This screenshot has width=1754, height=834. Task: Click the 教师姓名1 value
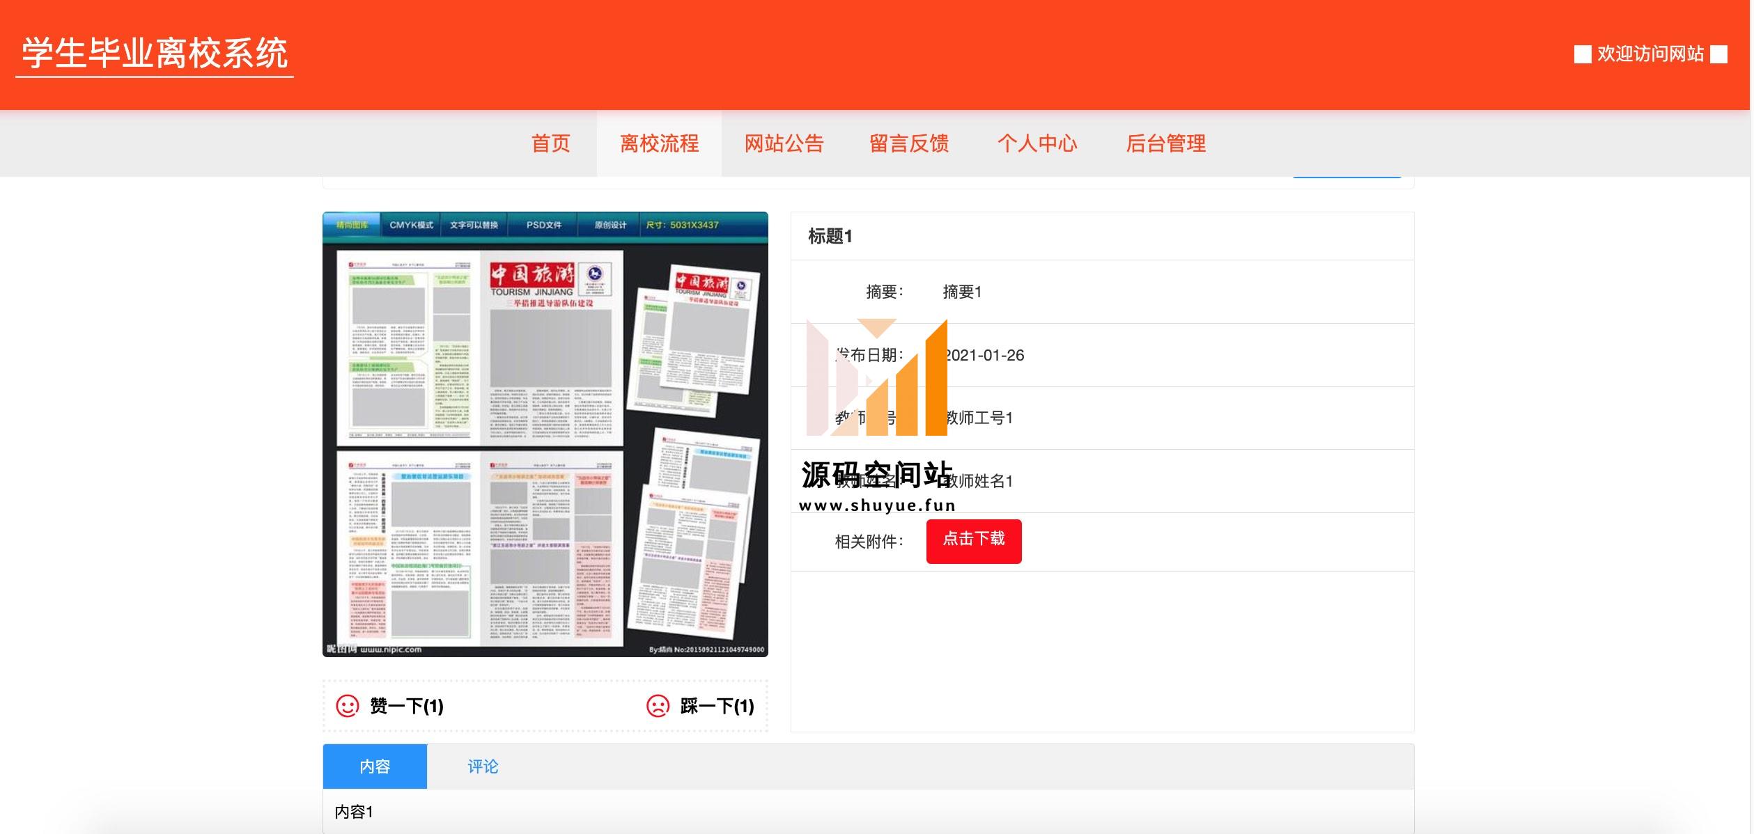978,481
